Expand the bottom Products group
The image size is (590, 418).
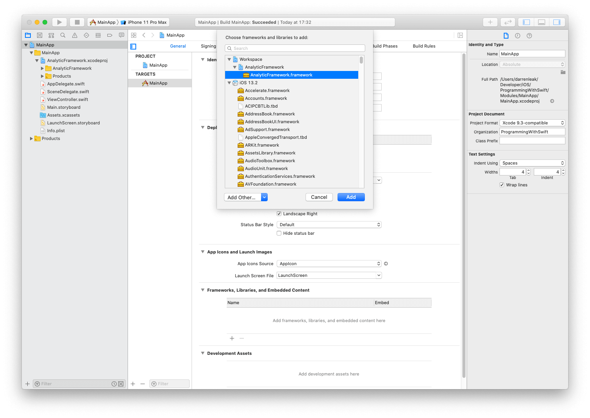pos(31,138)
